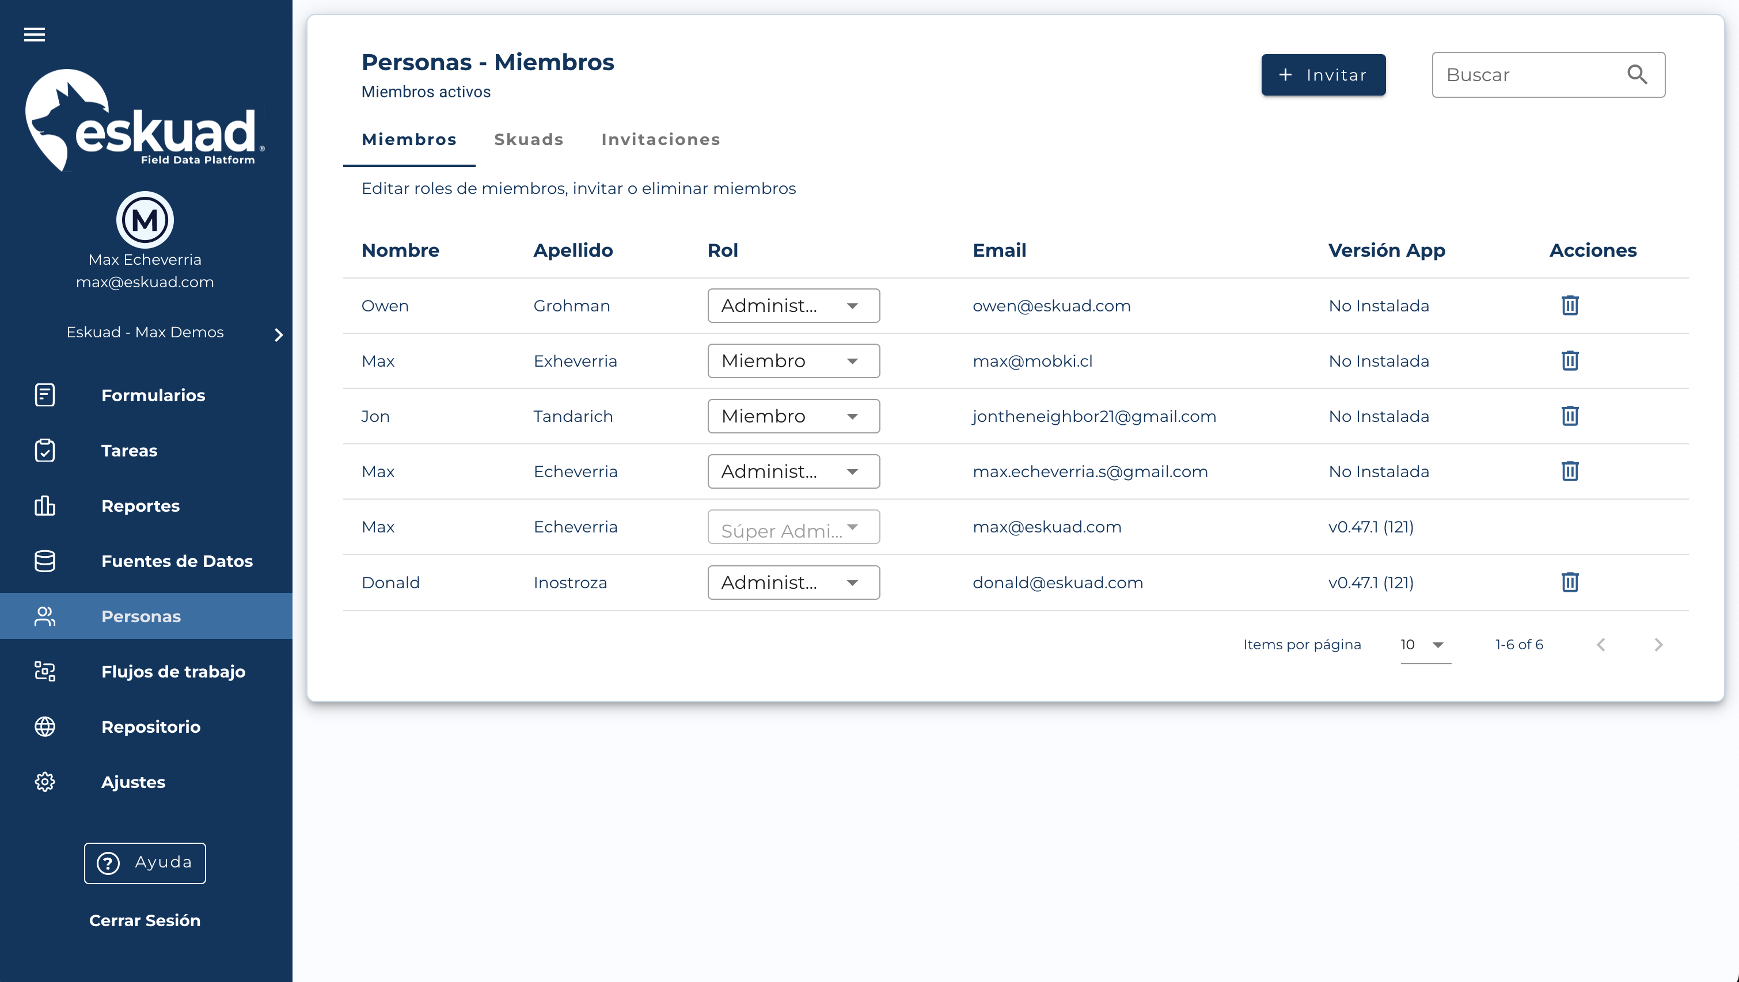Open role dropdown for Max Exheverria
This screenshot has width=1739, height=982.
(793, 361)
